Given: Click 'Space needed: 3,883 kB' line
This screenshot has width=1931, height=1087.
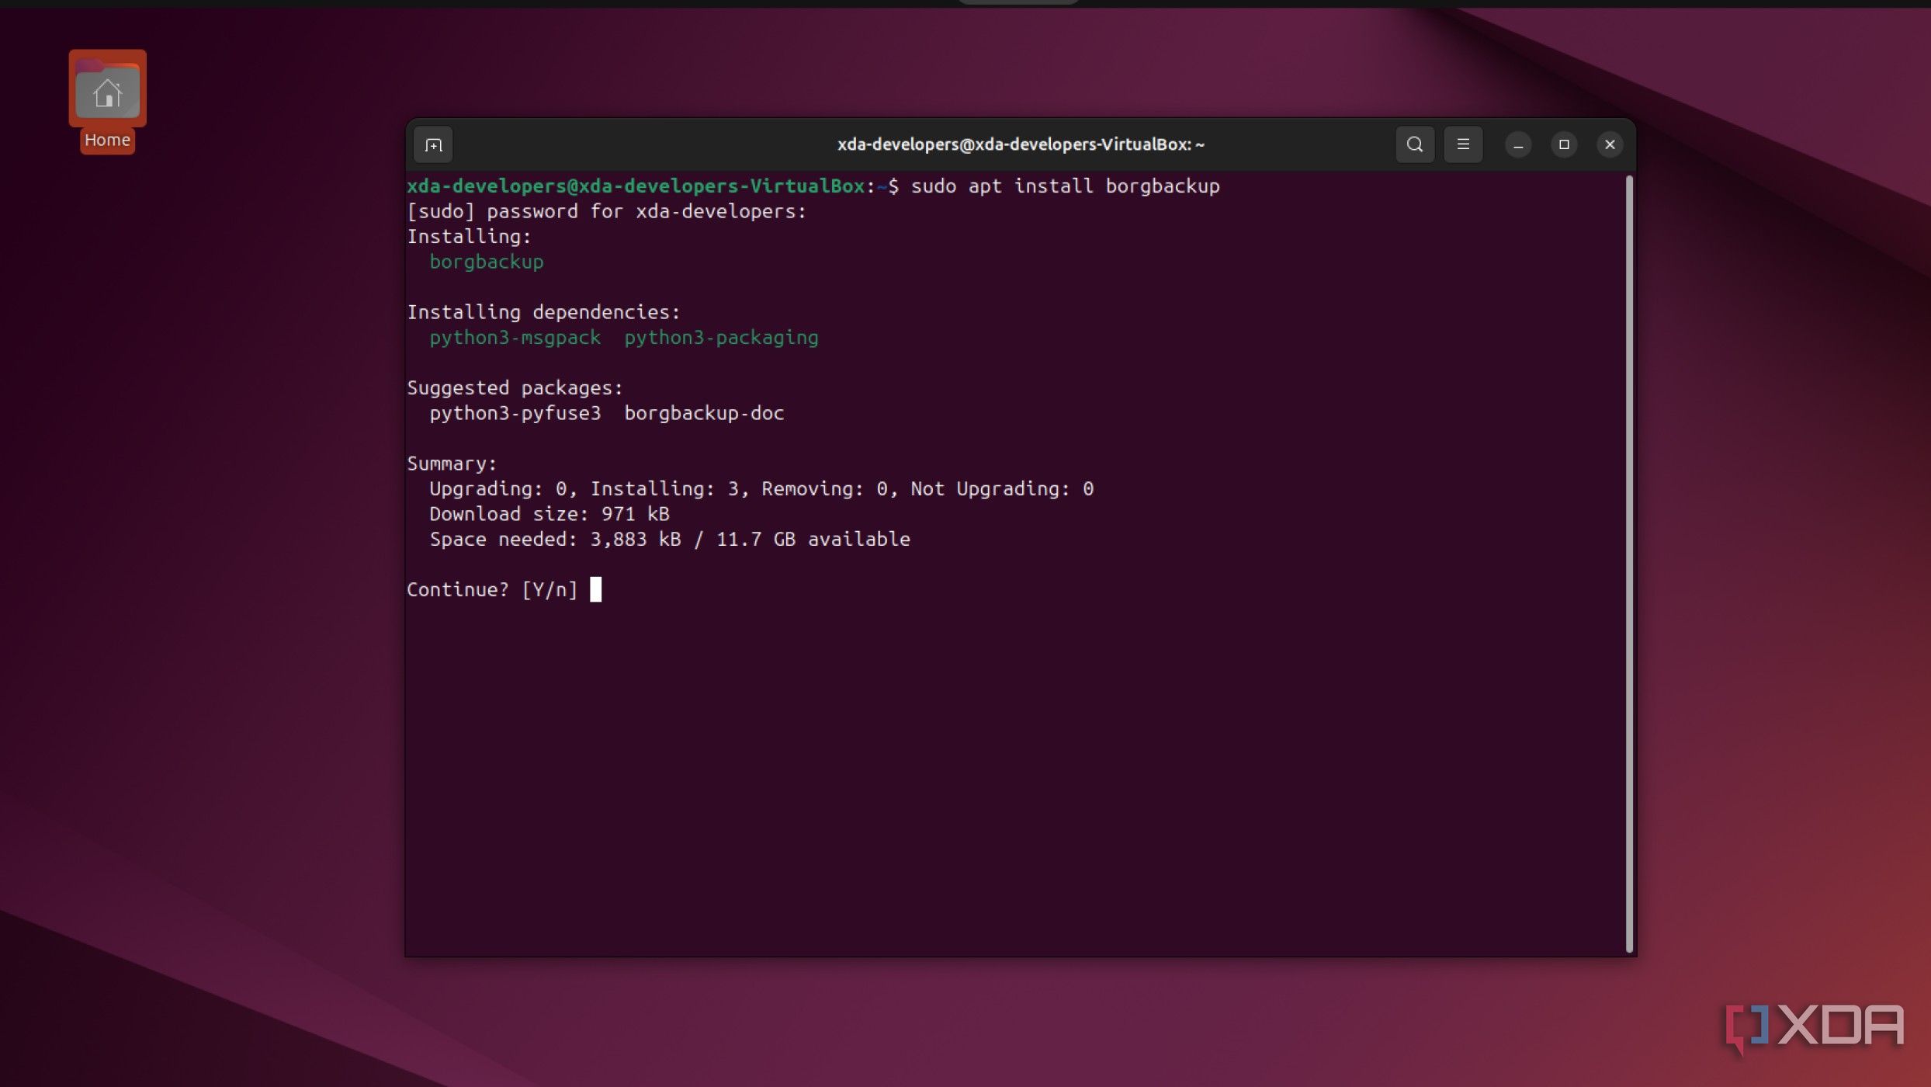Looking at the screenshot, I should point(669,540).
